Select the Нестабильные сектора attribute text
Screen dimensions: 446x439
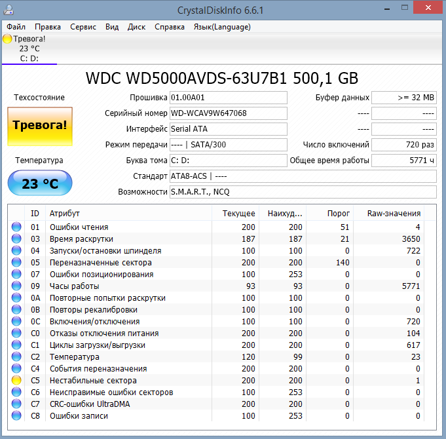[93, 381]
